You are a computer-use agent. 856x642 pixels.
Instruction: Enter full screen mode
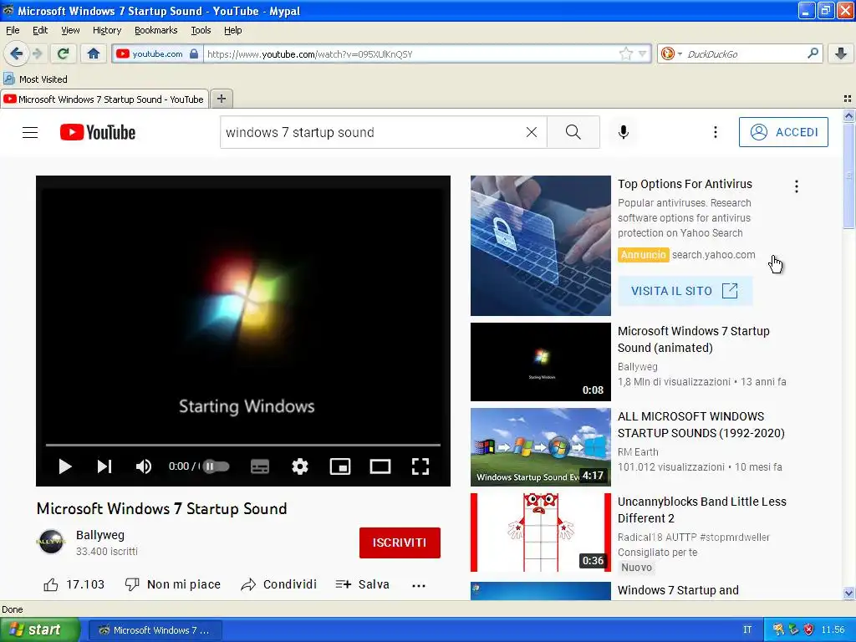(420, 466)
